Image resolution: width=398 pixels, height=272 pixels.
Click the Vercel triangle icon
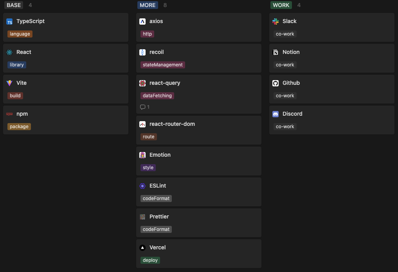(142, 248)
